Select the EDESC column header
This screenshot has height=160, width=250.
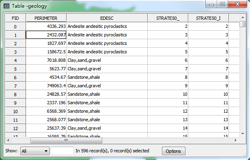[107, 18]
